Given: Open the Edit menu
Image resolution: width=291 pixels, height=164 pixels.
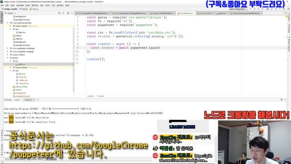Looking at the screenshot, I should tap(7, 5).
